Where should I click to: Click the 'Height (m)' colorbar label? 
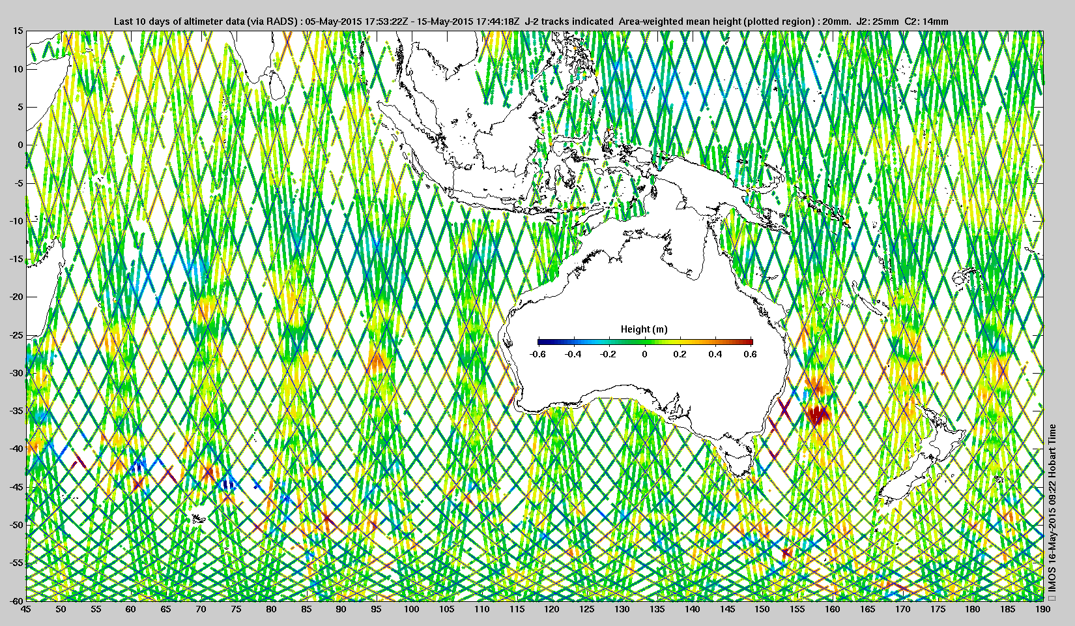click(644, 329)
